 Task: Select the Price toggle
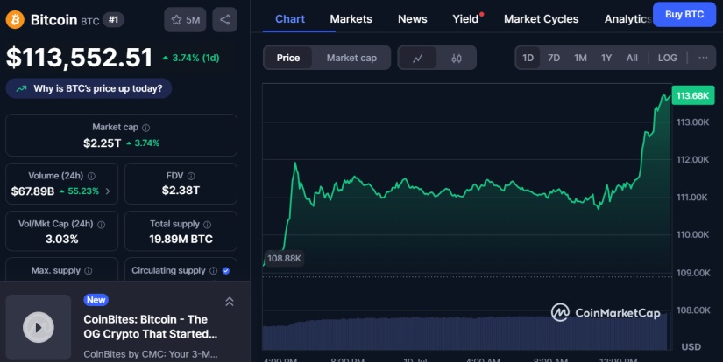[x=288, y=58]
